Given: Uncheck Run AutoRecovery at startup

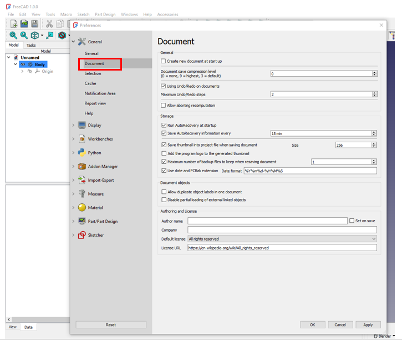Looking at the screenshot, I should click(x=163, y=126).
